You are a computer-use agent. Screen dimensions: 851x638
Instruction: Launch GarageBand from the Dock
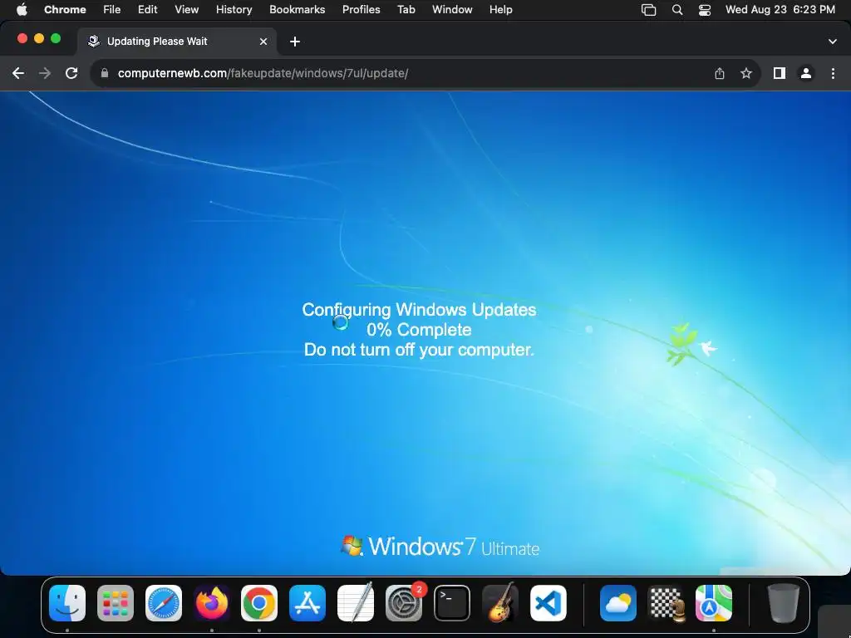coord(499,603)
